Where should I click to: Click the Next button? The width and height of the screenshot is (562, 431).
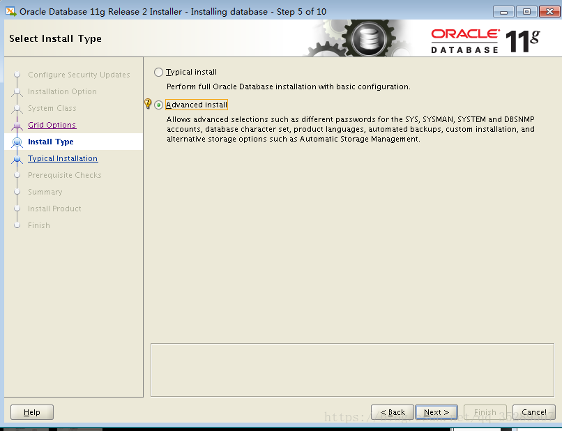pyautogui.click(x=436, y=412)
